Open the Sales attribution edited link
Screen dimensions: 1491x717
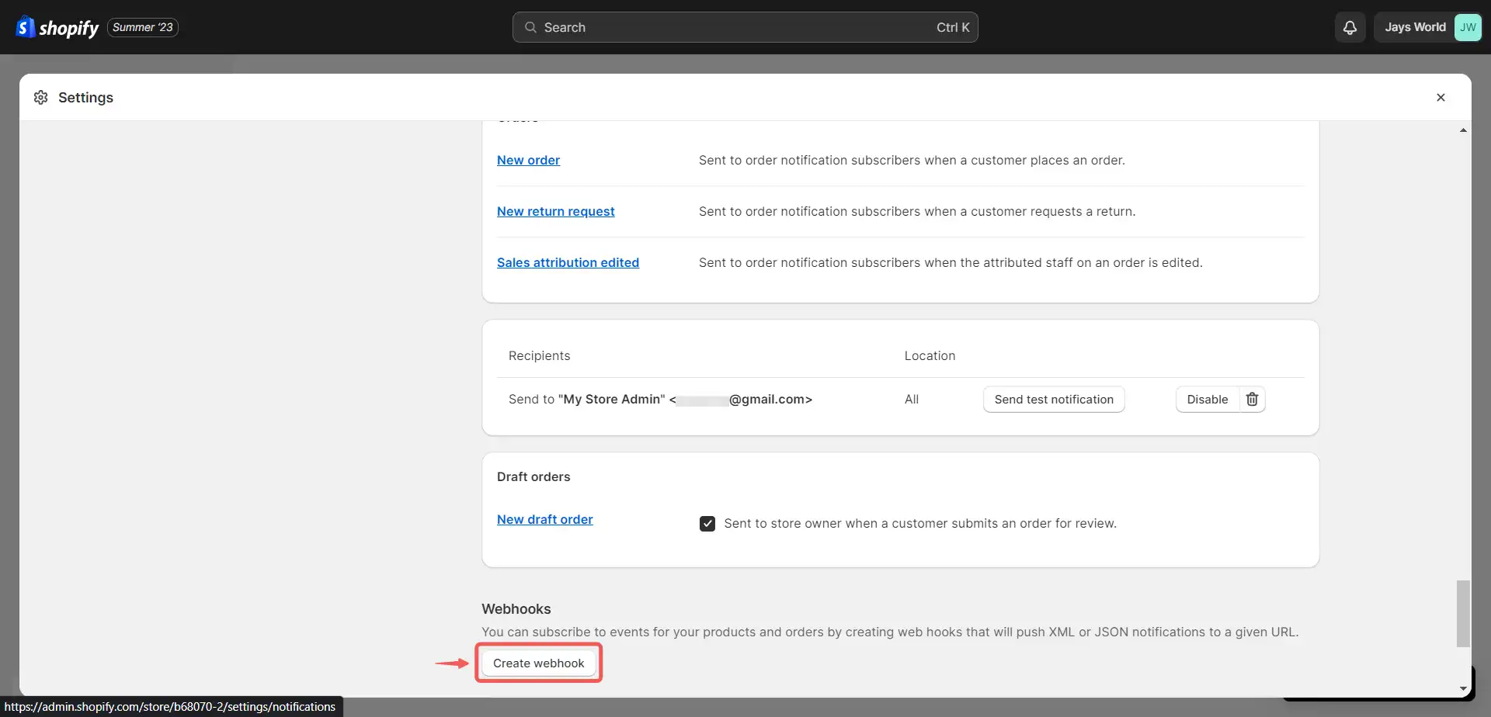[568, 262]
